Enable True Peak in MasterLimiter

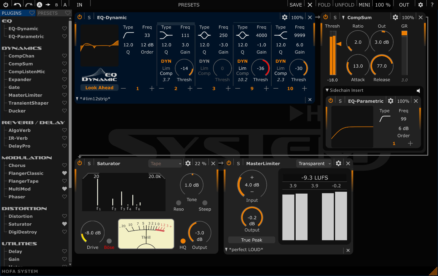click(x=251, y=240)
